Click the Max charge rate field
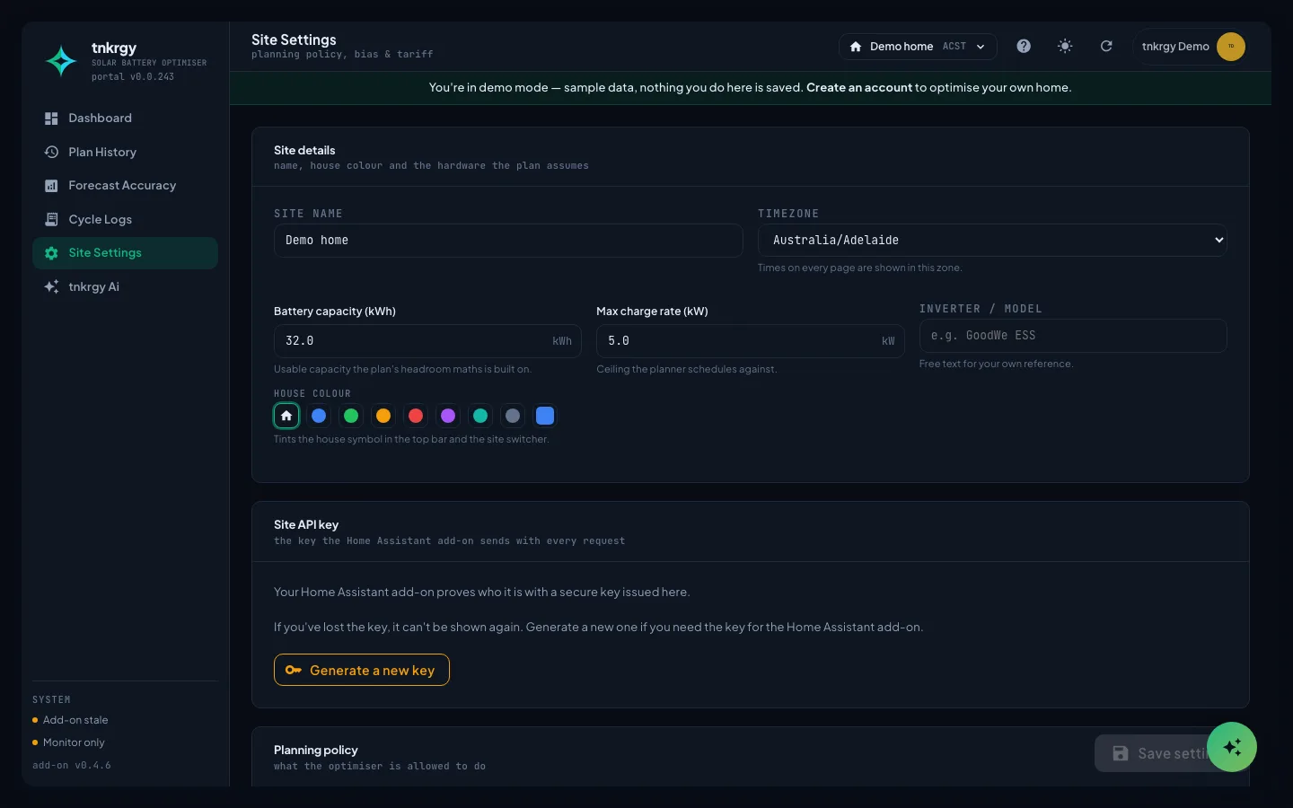 [x=750, y=341]
